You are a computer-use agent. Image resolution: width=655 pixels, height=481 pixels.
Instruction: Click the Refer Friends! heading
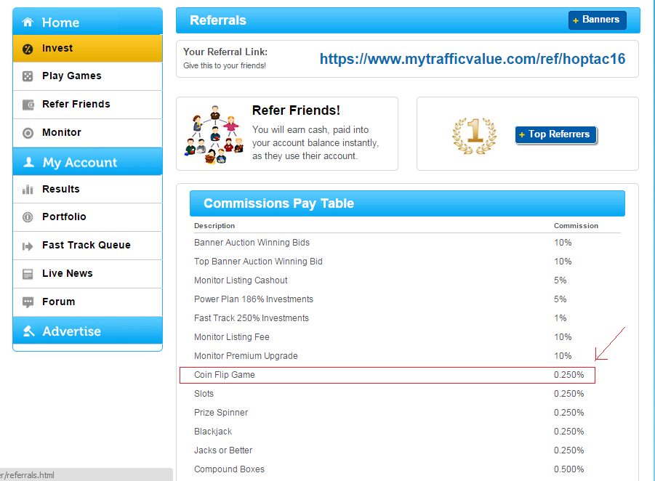[x=296, y=110]
